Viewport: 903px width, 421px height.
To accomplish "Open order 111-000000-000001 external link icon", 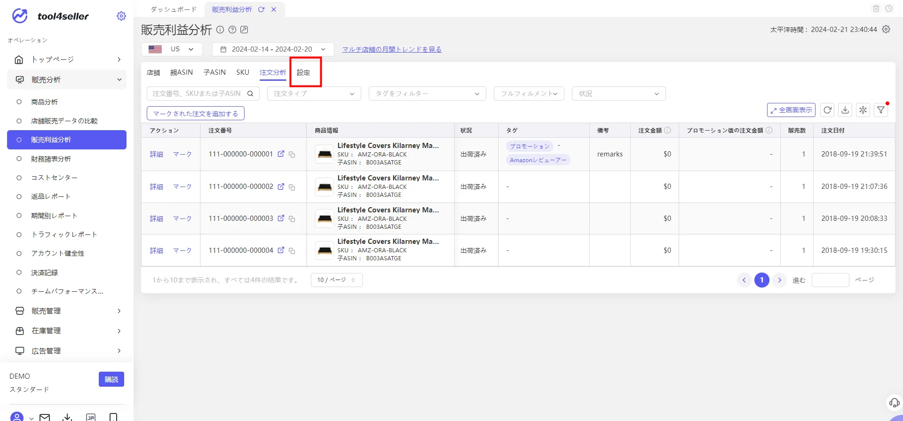I will [x=281, y=154].
